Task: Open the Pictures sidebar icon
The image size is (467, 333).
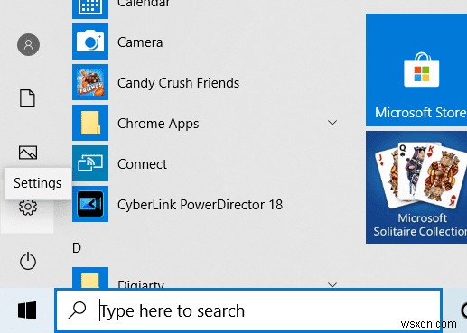Action: click(x=28, y=153)
